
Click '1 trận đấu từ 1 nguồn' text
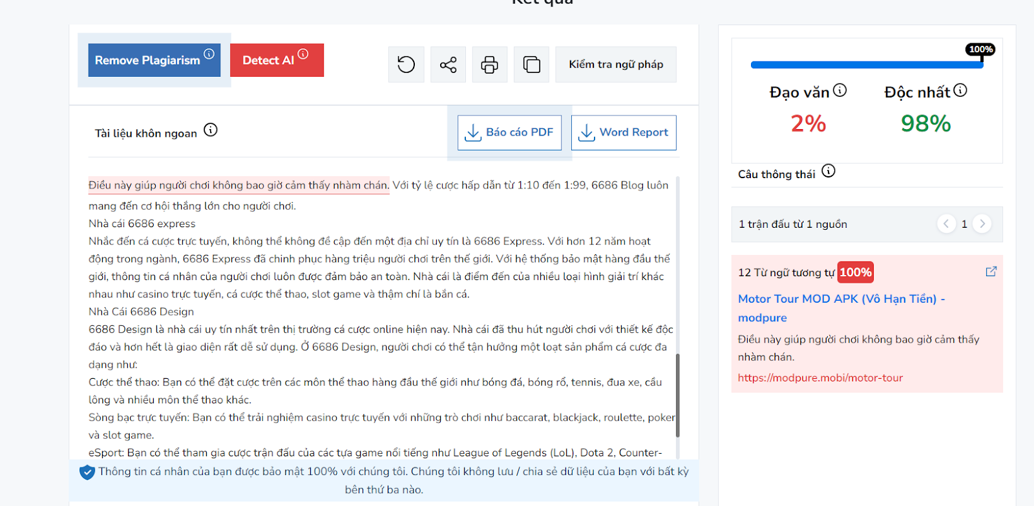793,224
